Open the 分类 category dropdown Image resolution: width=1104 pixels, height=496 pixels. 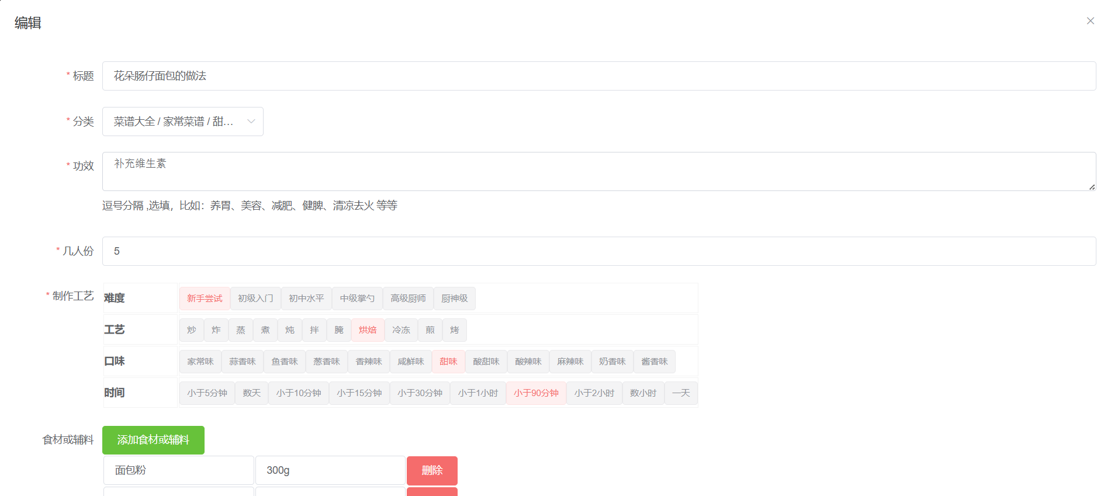182,122
